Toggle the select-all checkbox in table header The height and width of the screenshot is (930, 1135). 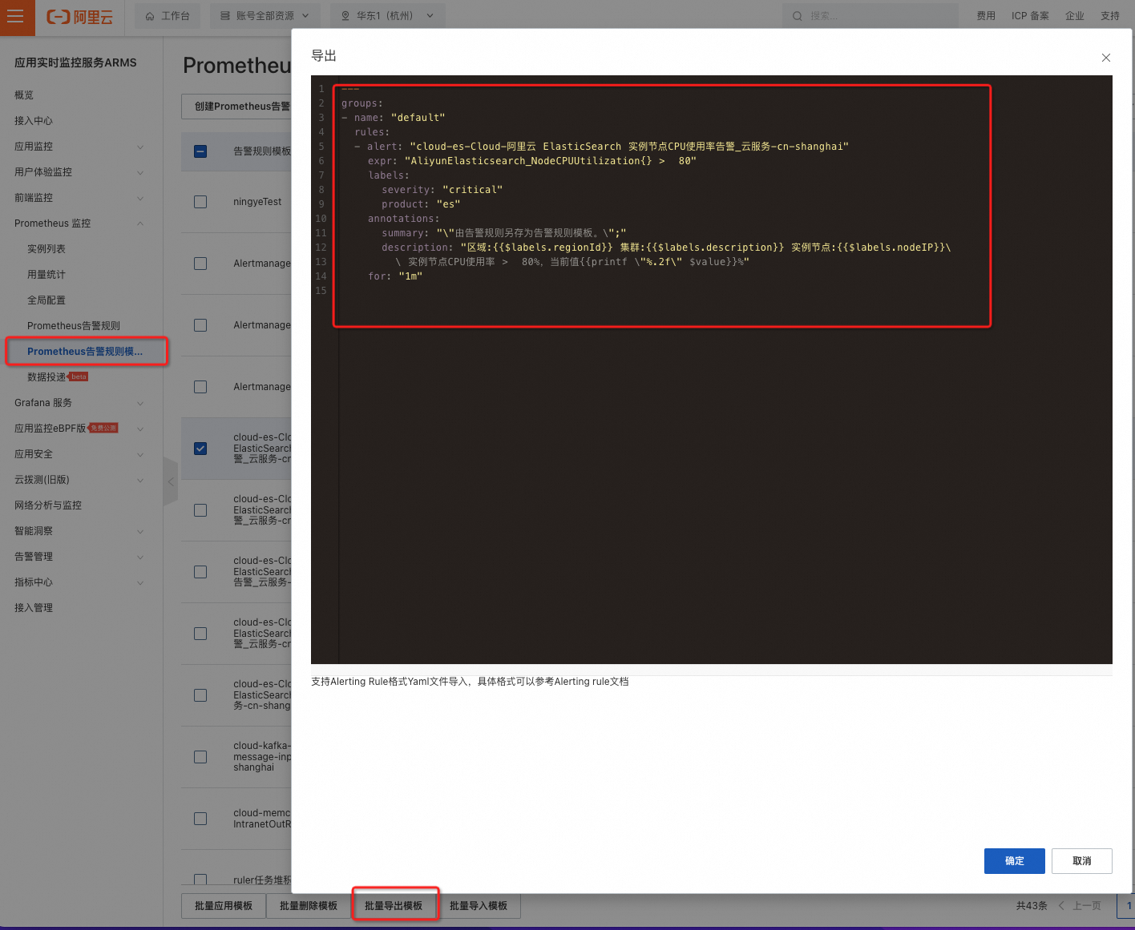pos(200,151)
